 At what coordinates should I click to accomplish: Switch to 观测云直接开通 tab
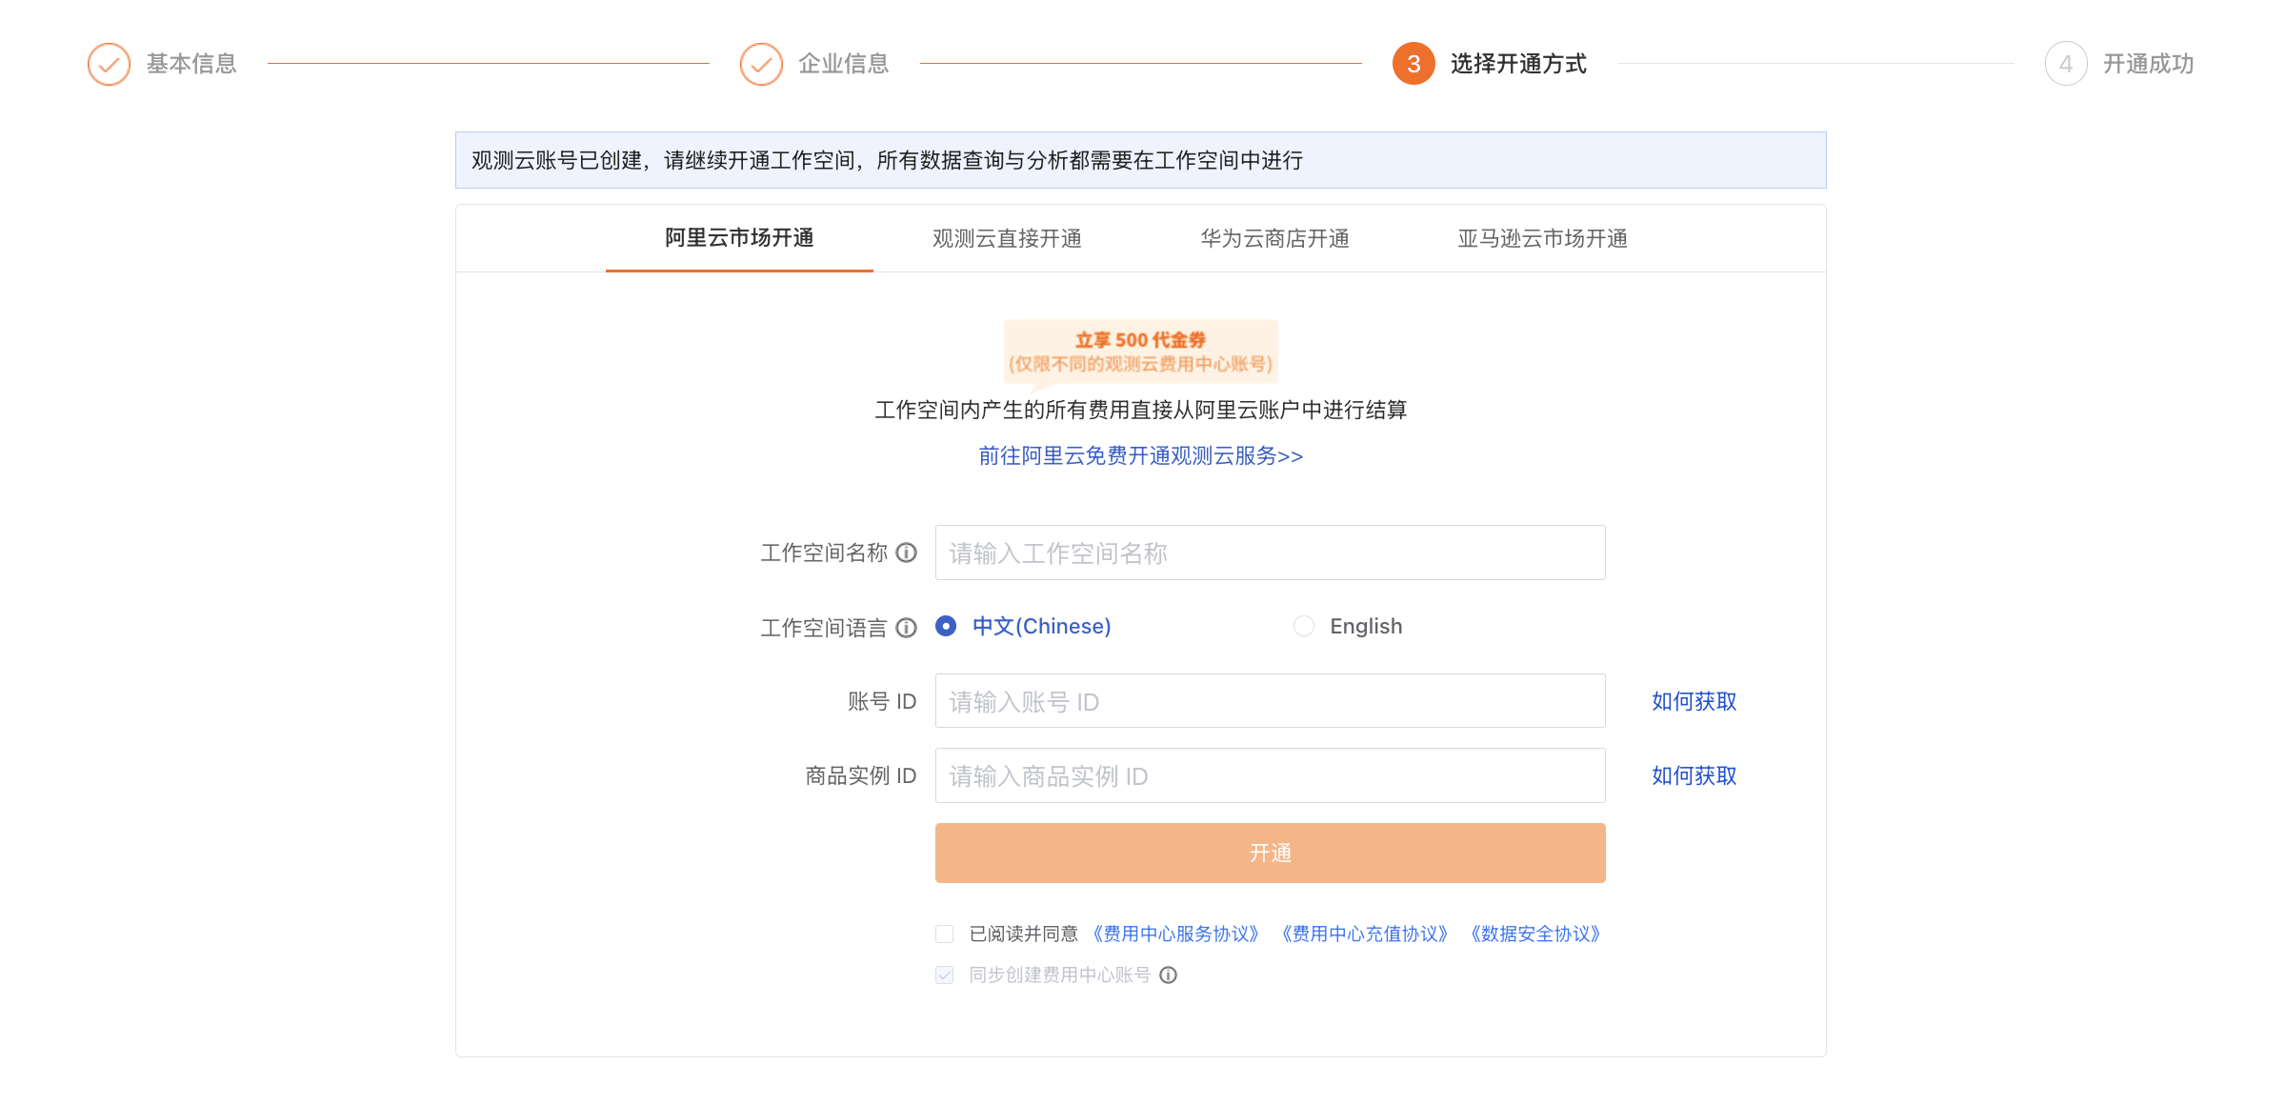[1007, 238]
